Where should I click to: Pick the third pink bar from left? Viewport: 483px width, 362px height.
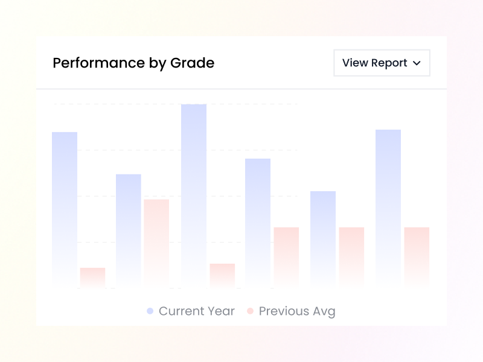(x=222, y=275)
